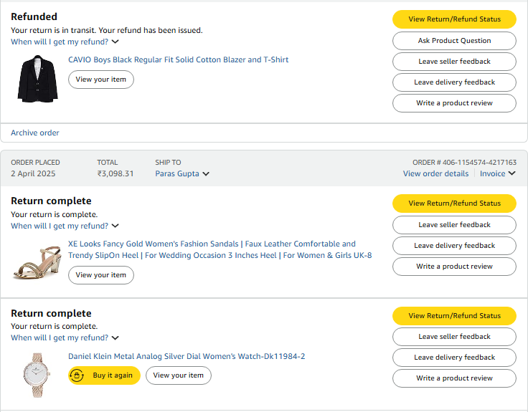Open the Daniel Klein watch image

tap(37, 375)
